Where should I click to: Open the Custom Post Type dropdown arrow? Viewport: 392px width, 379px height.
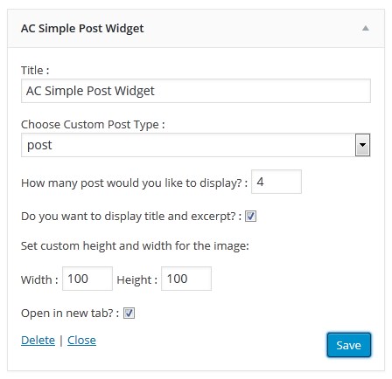click(362, 145)
